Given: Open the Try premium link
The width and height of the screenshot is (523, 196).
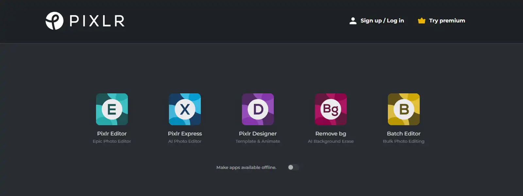Looking at the screenshot, I should click(x=447, y=21).
